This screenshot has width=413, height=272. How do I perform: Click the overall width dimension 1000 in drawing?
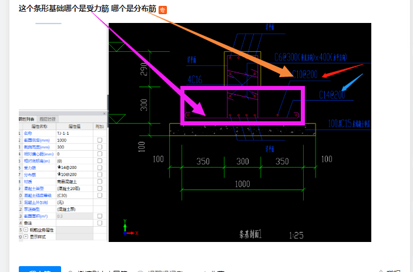coord(242,184)
